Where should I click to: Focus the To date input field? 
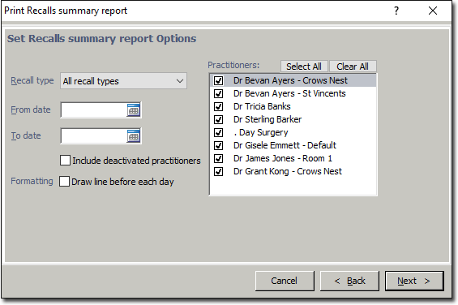pyautogui.click(x=93, y=136)
